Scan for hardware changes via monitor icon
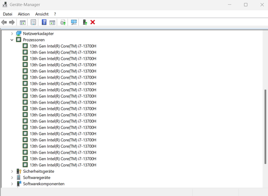 point(74,22)
